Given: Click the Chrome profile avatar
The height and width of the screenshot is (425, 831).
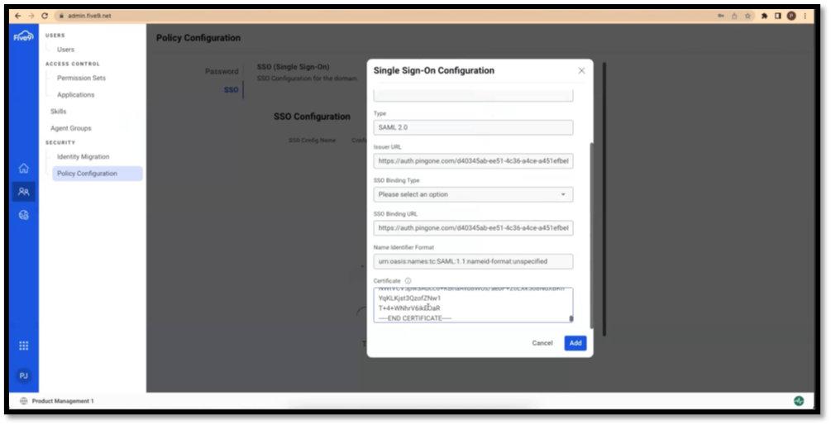Looking at the screenshot, I should click(791, 16).
